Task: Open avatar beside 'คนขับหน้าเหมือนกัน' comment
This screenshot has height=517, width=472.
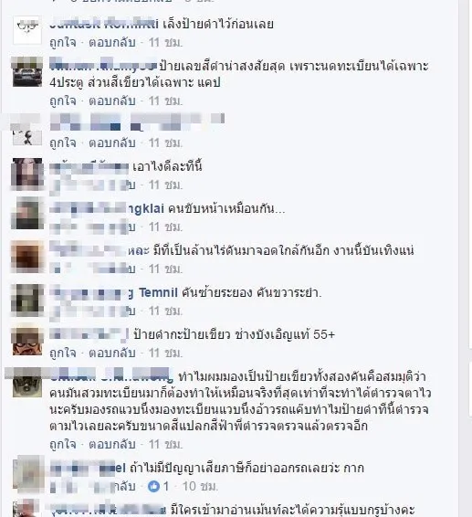Action: tap(27, 215)
